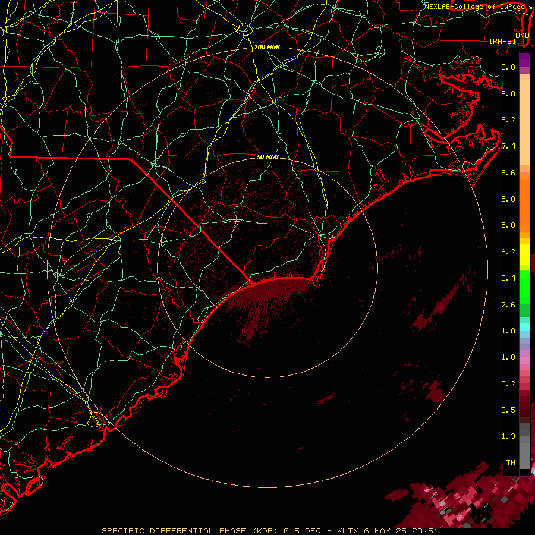The width and height of the screenshot is (535, 535).
Task: Click the 1.0 scale label
Action: (508, 357)
